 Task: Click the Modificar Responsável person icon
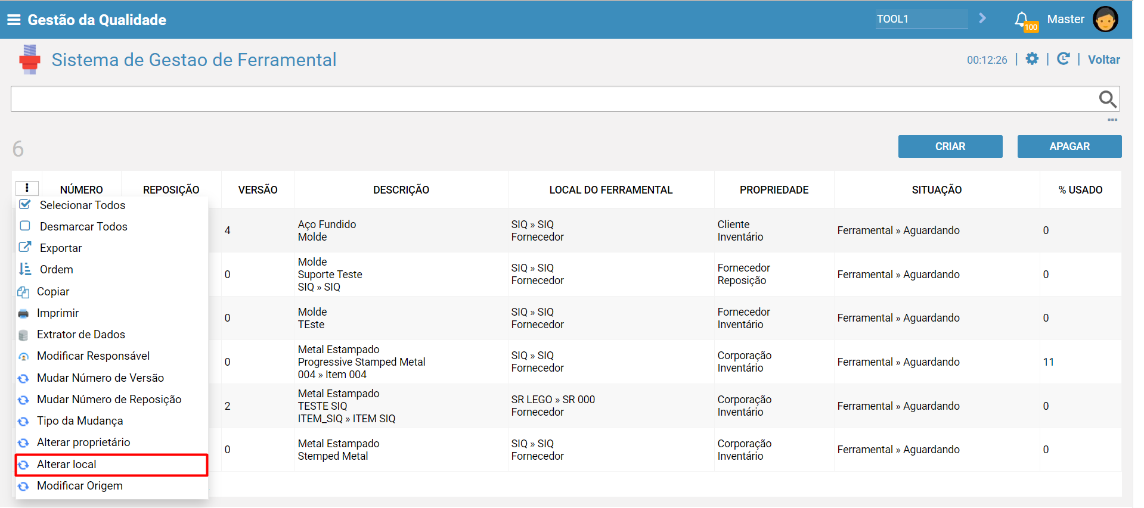tap(23, 356)
